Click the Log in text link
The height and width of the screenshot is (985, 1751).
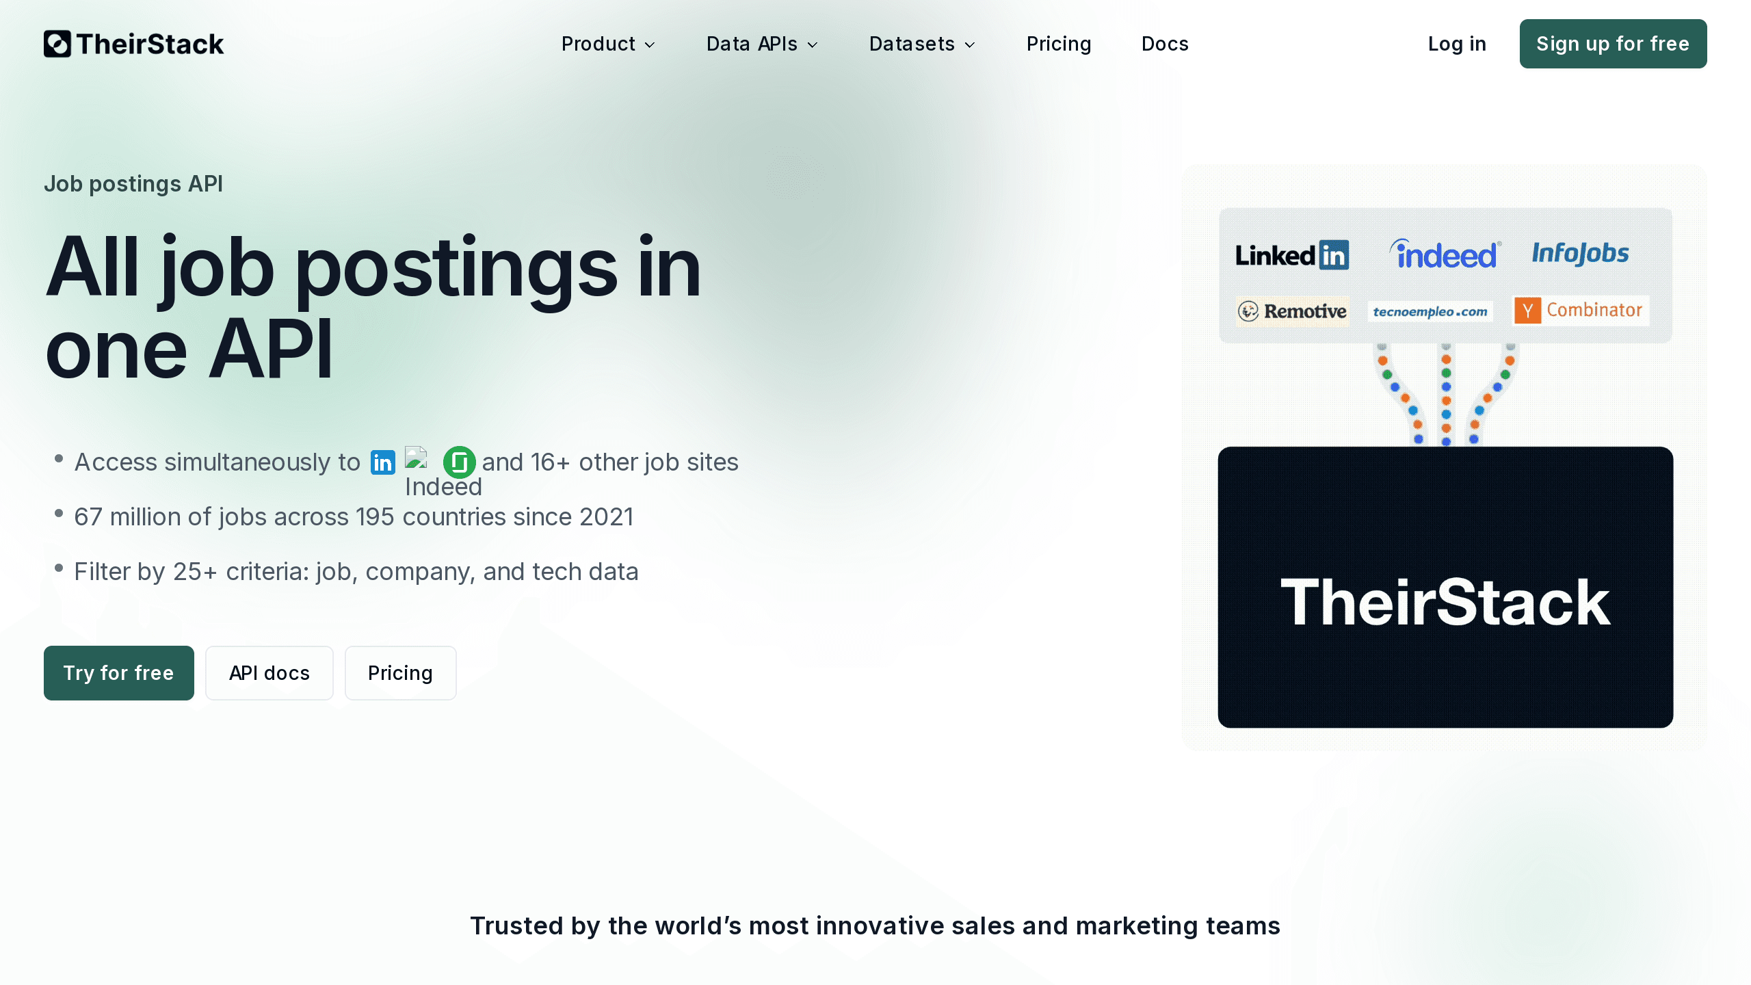click(1456, 43)
